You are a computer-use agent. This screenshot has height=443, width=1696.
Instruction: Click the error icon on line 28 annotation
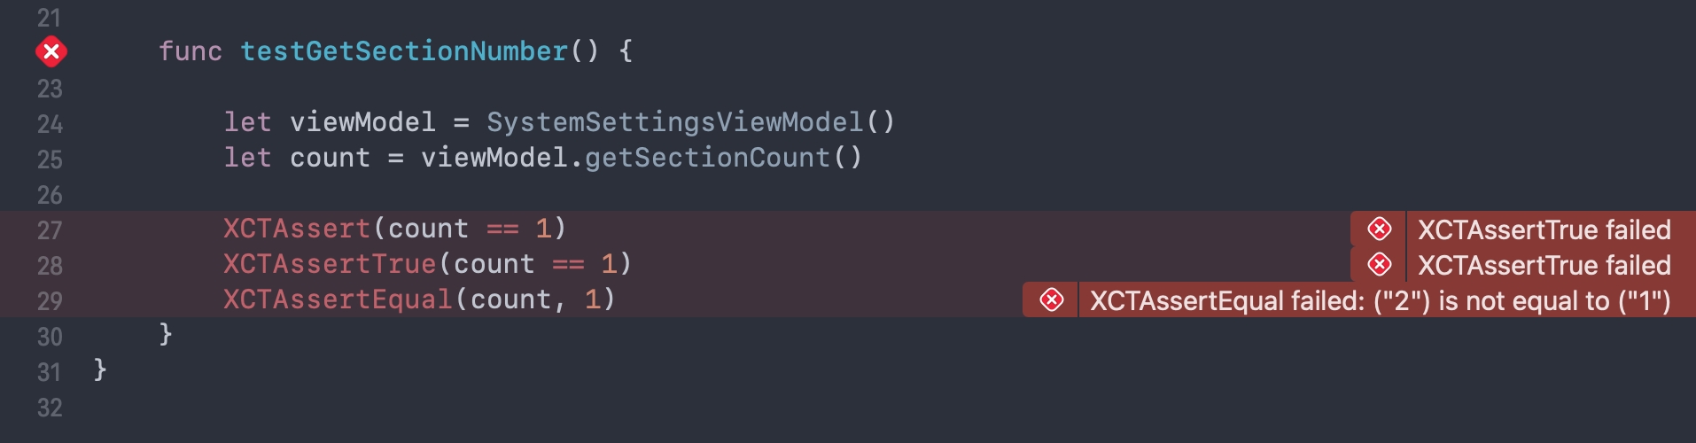pyautogui.click(x=1379, y=265)
